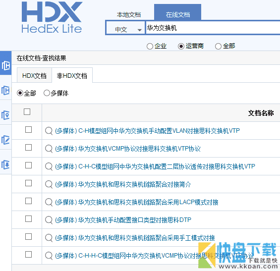
Task: Open the 非HDX文档 results tab
Action: click(72, 75)
